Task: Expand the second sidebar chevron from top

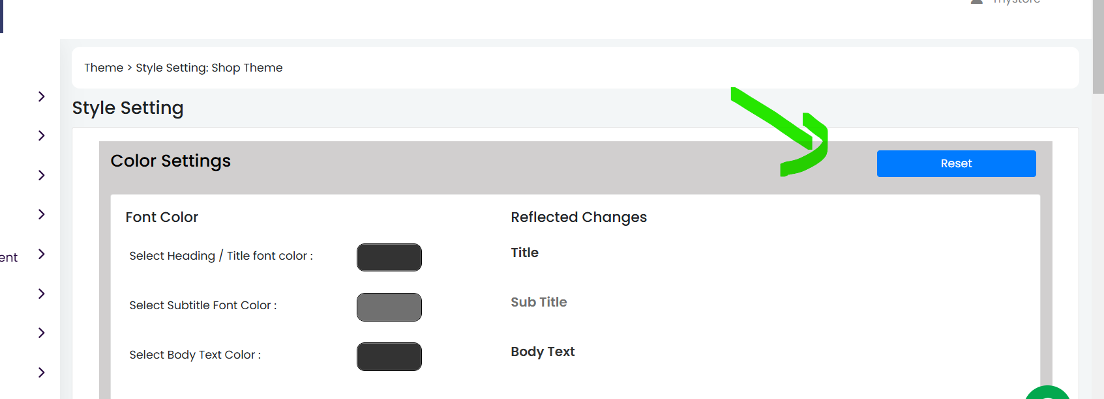Action: (x=42, y=135)
